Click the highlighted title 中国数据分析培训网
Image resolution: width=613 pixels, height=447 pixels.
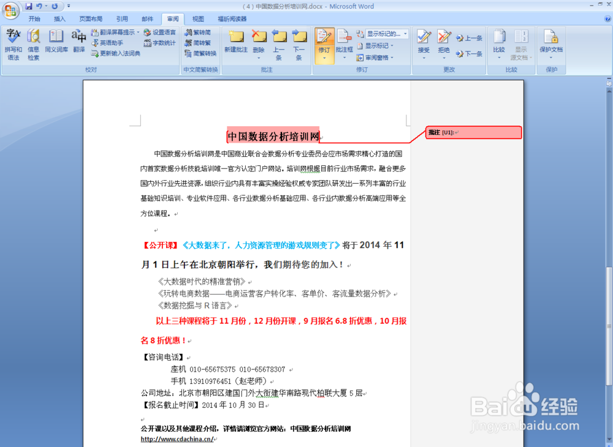click(x=273, y=137)
